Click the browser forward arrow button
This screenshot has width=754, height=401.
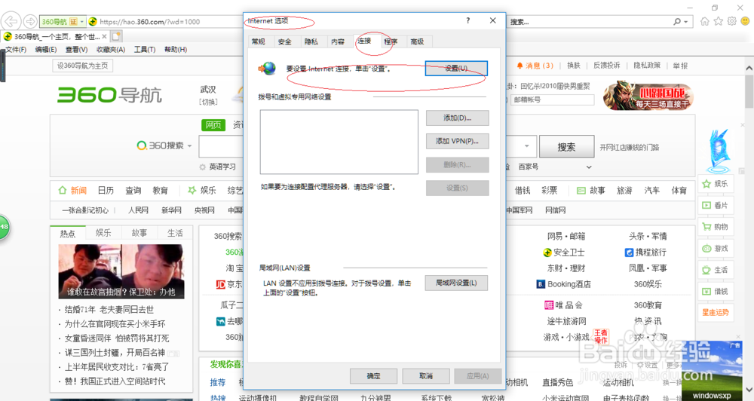click(30, 21)
